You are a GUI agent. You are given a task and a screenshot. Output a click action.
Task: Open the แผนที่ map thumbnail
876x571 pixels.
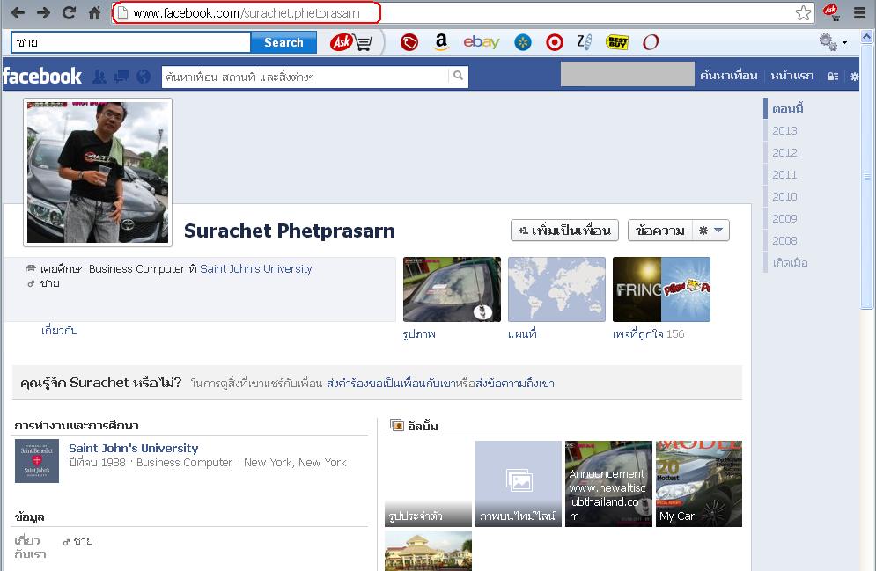(x=556, y=289)
